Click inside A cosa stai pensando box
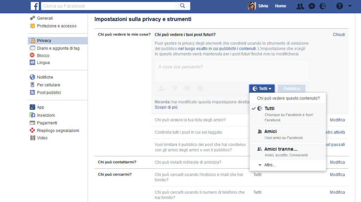Viewport: 361px width, 202px height. click(x=231, y=71)
